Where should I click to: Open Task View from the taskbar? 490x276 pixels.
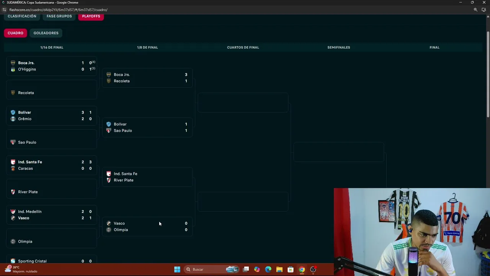[246, 269]
